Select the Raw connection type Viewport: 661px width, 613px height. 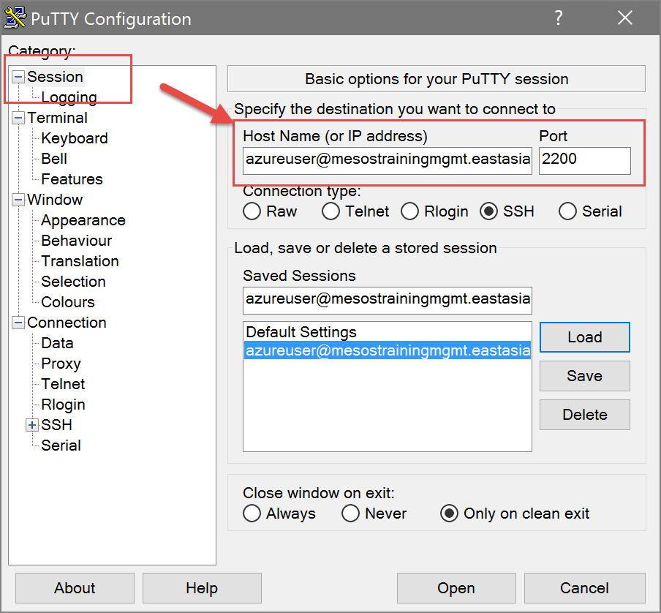pyautogui.click(x=252, y=211)
